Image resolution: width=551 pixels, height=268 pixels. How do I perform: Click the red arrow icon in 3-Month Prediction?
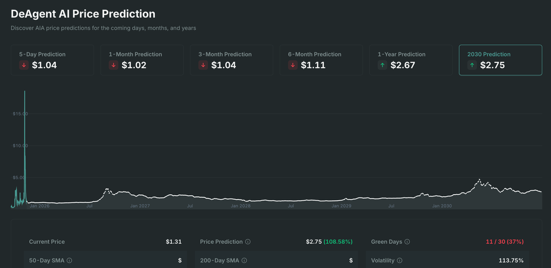[x=203, y=65]
